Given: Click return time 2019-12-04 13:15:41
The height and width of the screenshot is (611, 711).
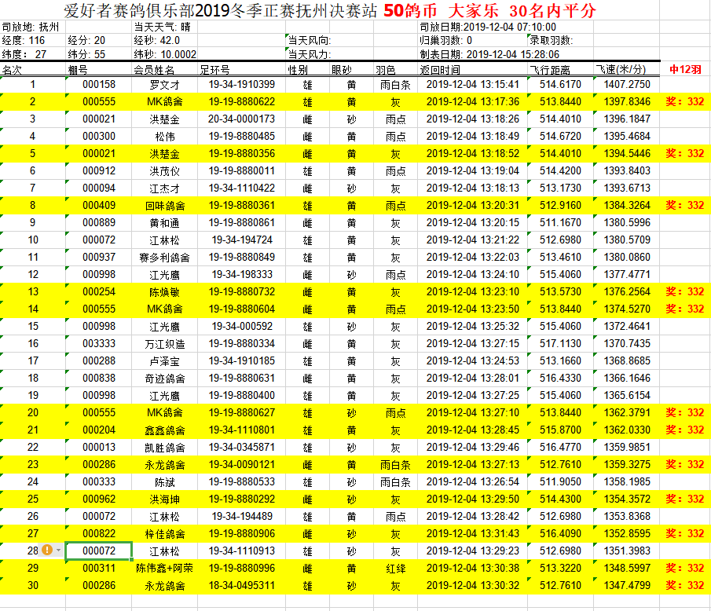Looking at the screenshot, I should pos(472,84).
